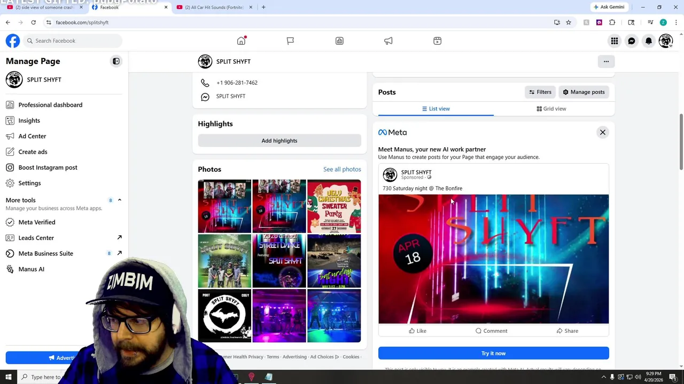Screen dimensions: 684x384
Task: Like the sponsored SPLIT SHYFT post
Action: 417,331
